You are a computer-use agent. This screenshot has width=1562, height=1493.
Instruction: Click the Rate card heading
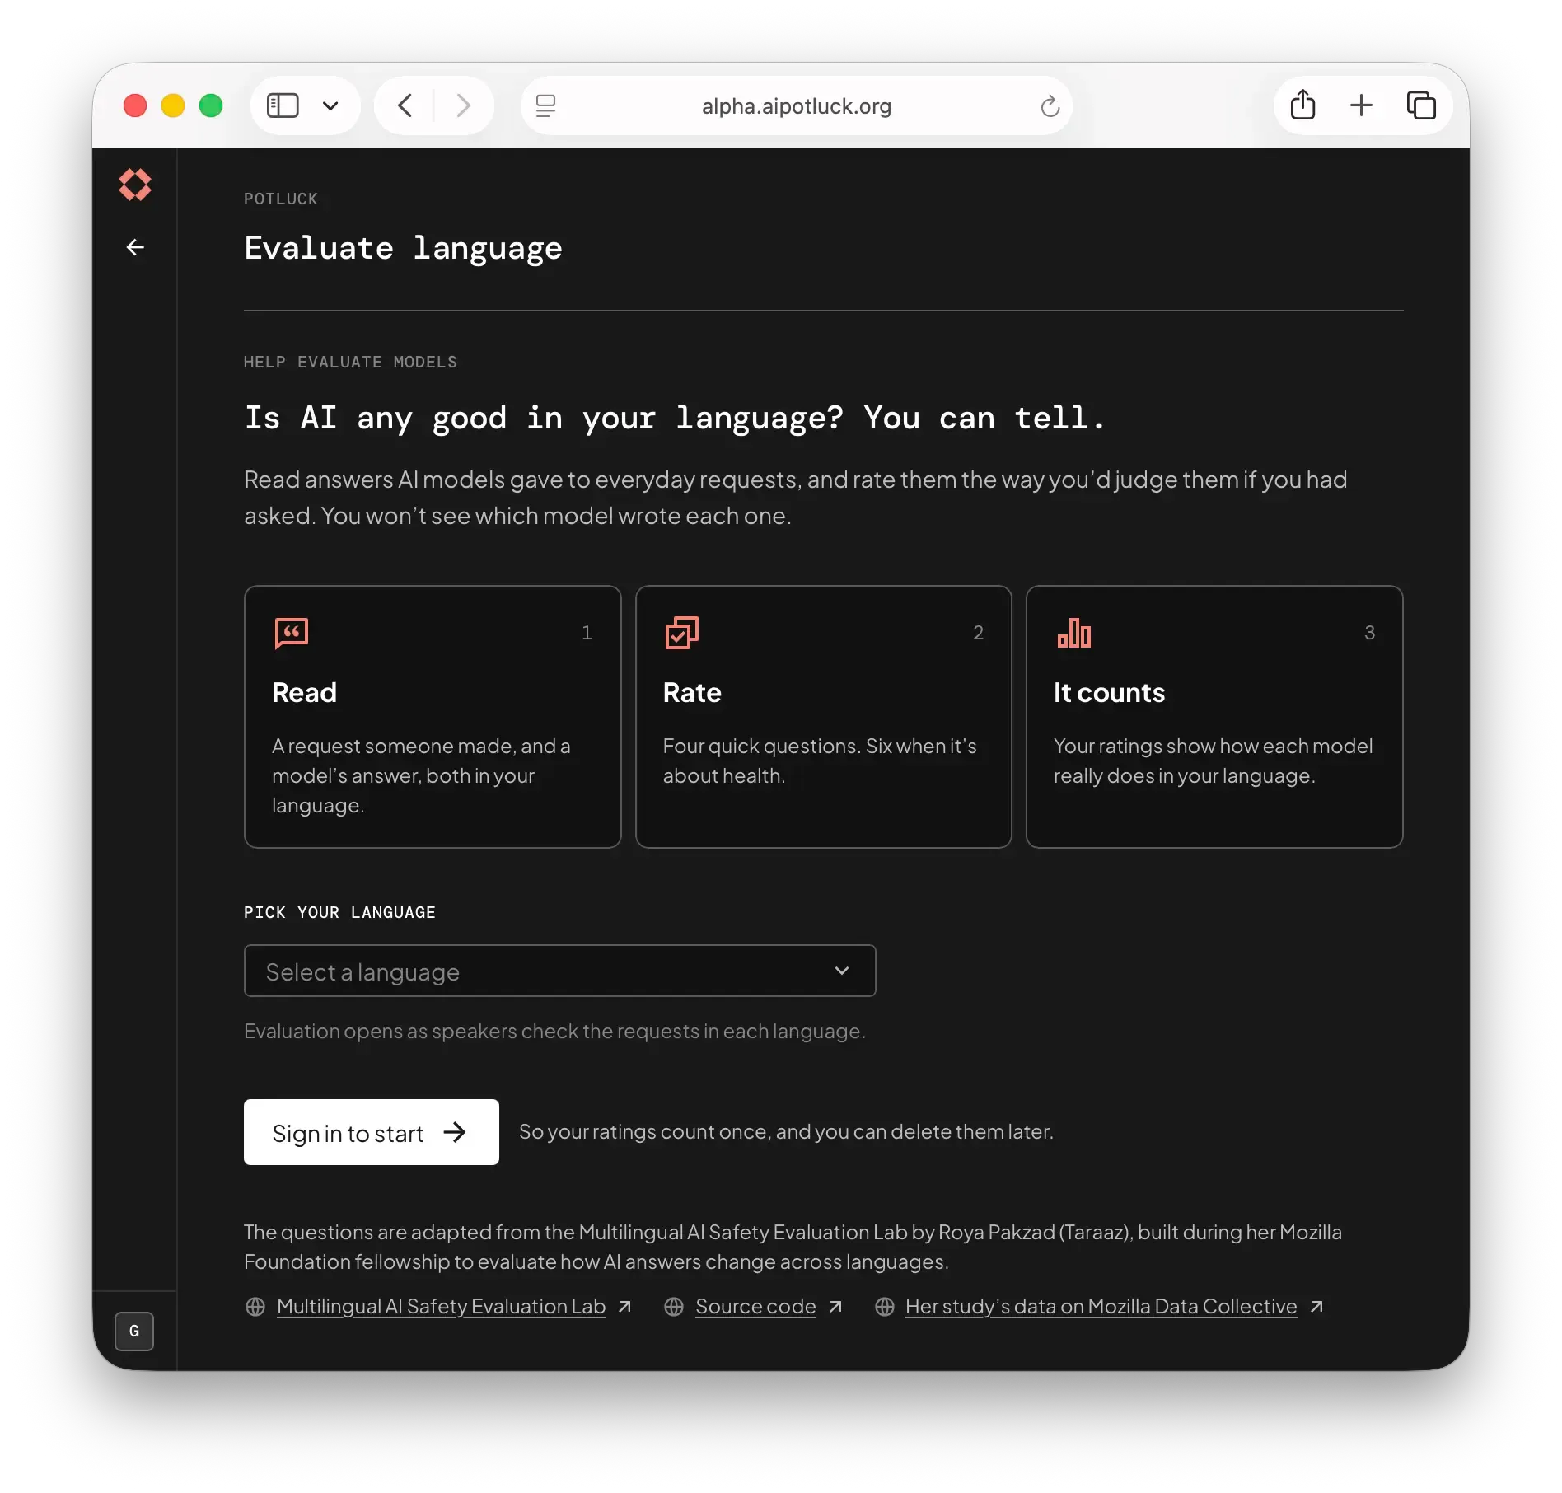[692, 692]
